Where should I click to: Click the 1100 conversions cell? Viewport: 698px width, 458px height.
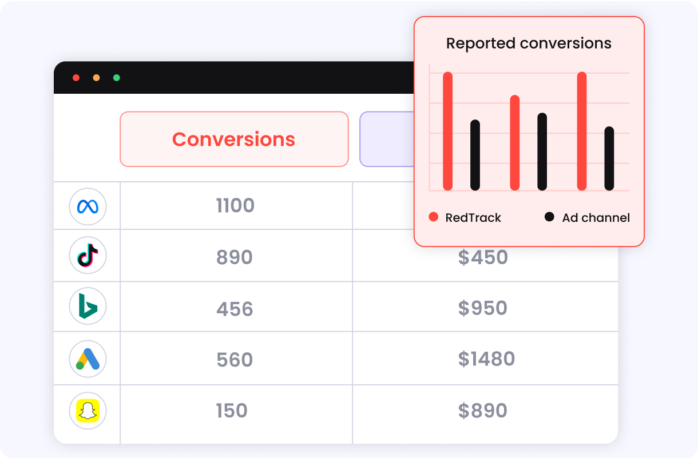click(235, 205)
